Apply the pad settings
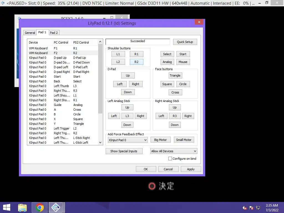284x213 pixels. [x=191, y=169]
